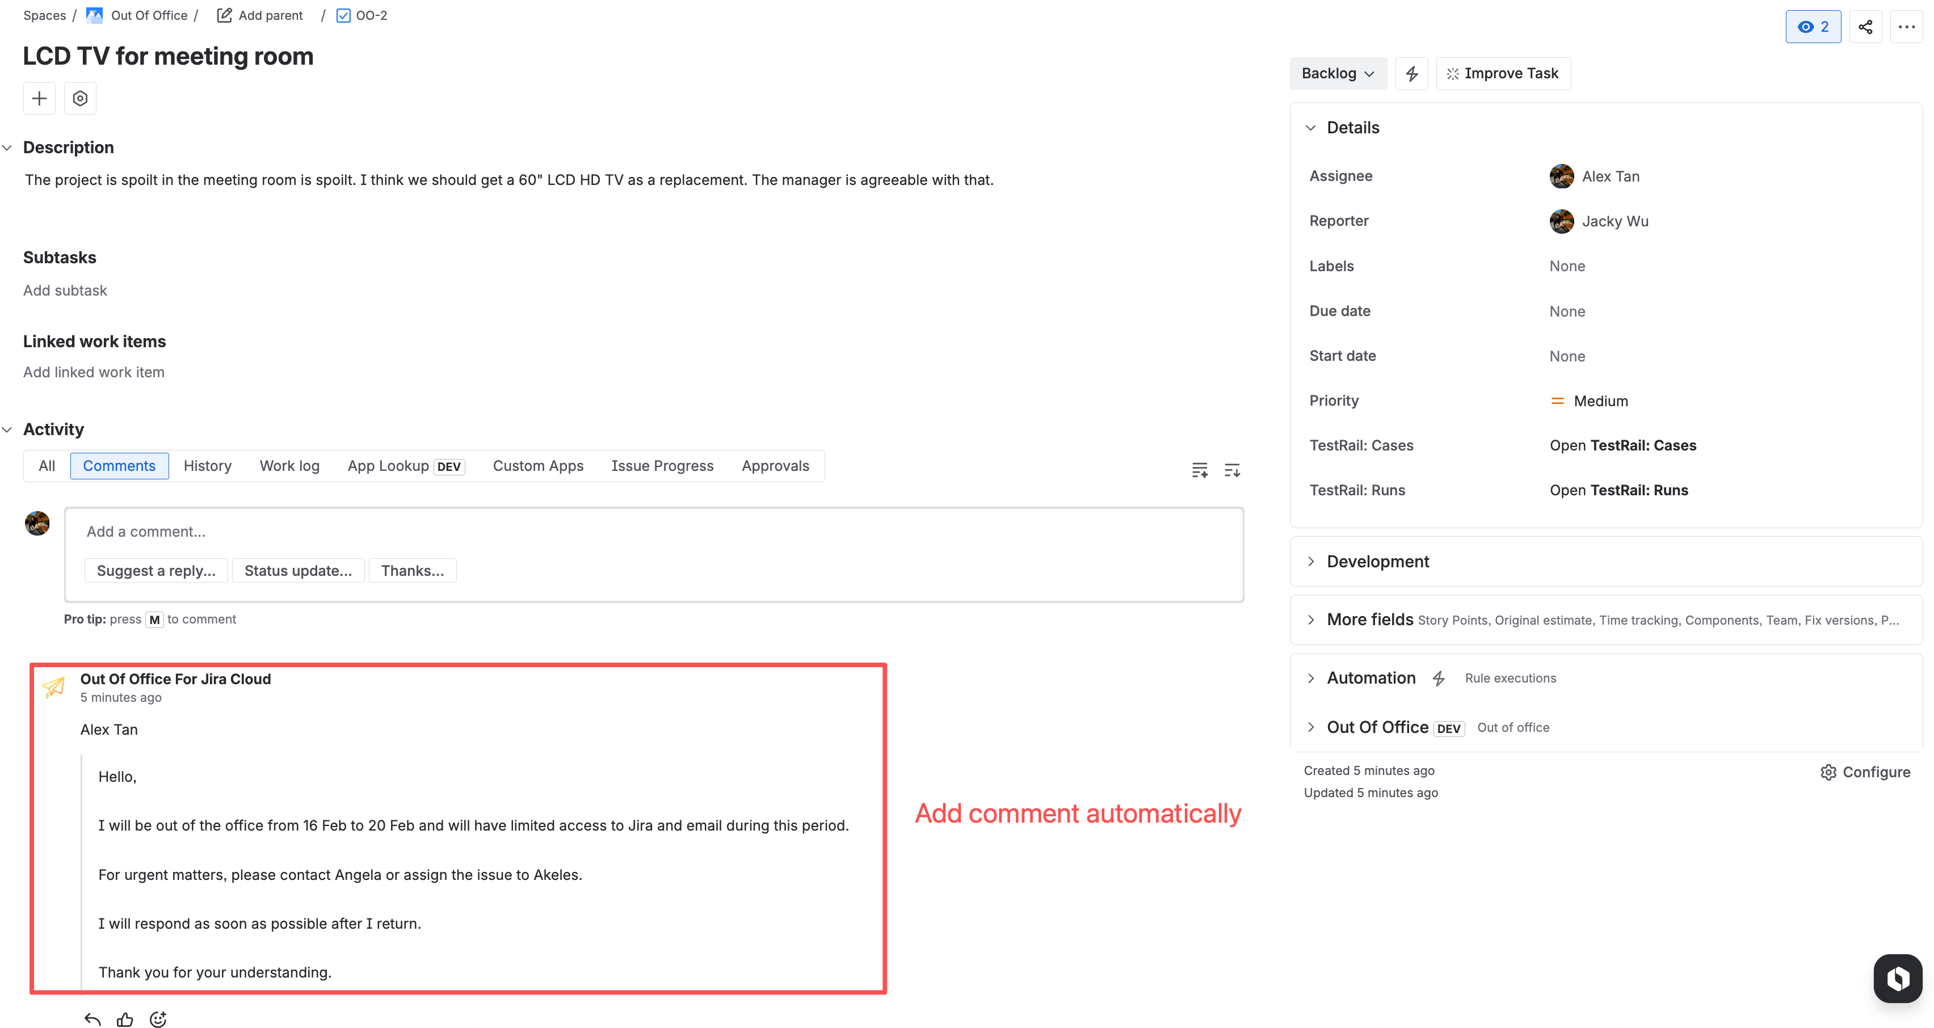The height and width of the screenshot is (1028, 1934).
Task: Collapse the Activity section chevron
Action: tap(7, 429)
